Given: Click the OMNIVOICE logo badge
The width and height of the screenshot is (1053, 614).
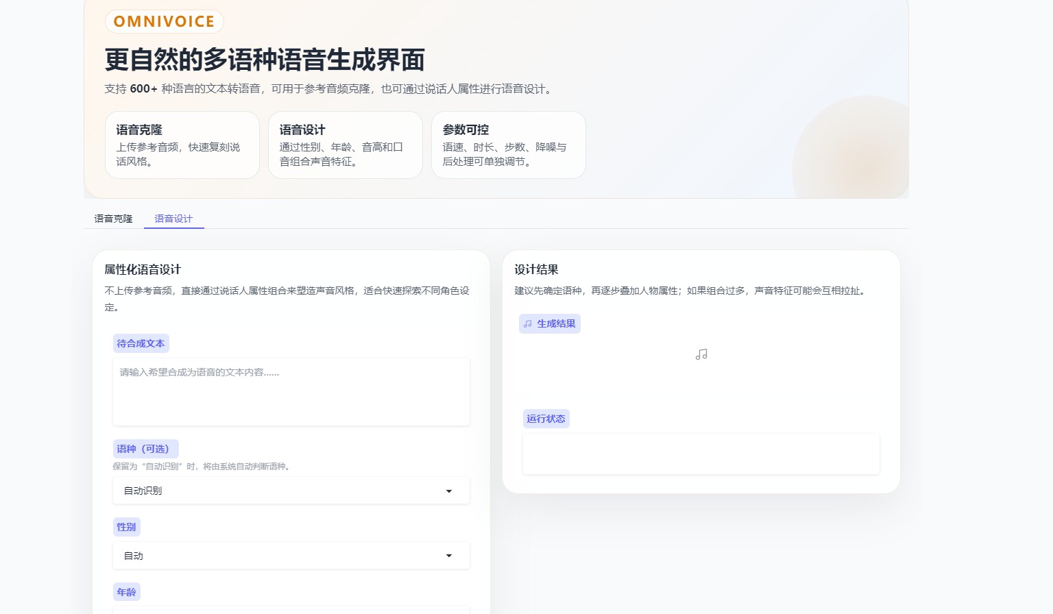Looking at the screenshot, I should (164, 21).
